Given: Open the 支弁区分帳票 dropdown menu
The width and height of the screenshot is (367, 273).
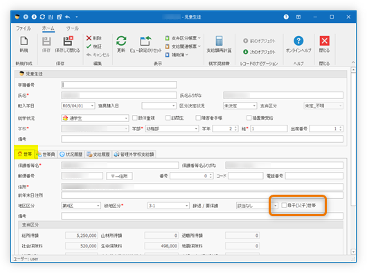Looking at the screenshot, I should point(183,38).
